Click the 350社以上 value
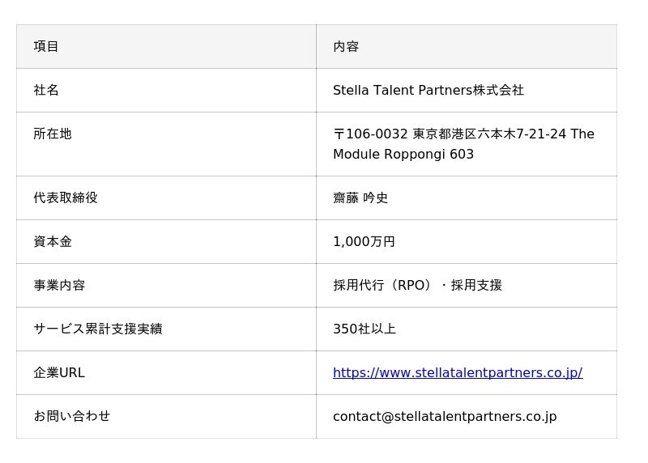The height and width of the screenshot is (463, 648). pyautogui.click(x=364, y=329)
